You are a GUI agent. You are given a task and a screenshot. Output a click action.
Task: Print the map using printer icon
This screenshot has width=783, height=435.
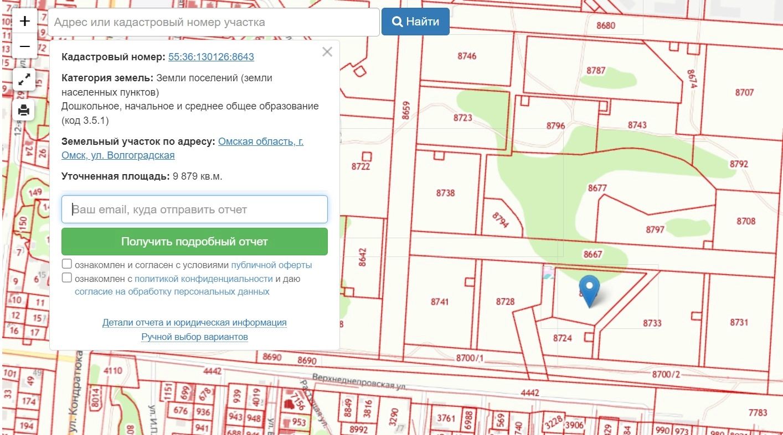[24, 110]
